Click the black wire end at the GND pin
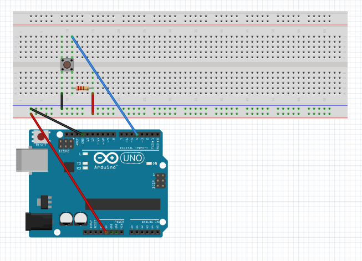 click(x=83, y=134)
